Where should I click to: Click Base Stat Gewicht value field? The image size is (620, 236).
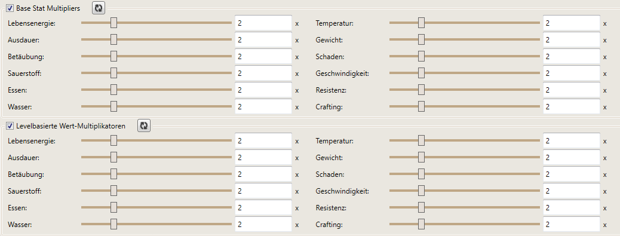click(572, 40)
